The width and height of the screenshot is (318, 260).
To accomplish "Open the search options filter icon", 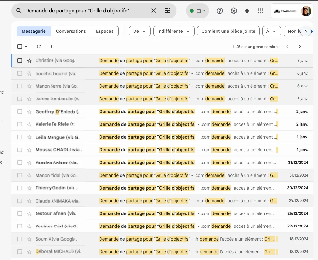I will click(x=168, y=11).
